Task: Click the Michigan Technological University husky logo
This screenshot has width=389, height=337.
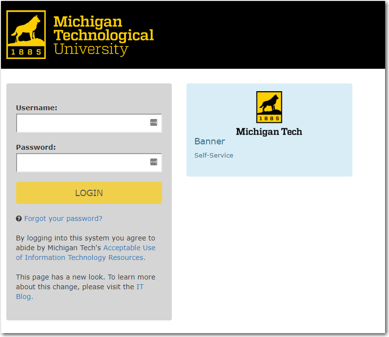Action: [x=26, y=35]
